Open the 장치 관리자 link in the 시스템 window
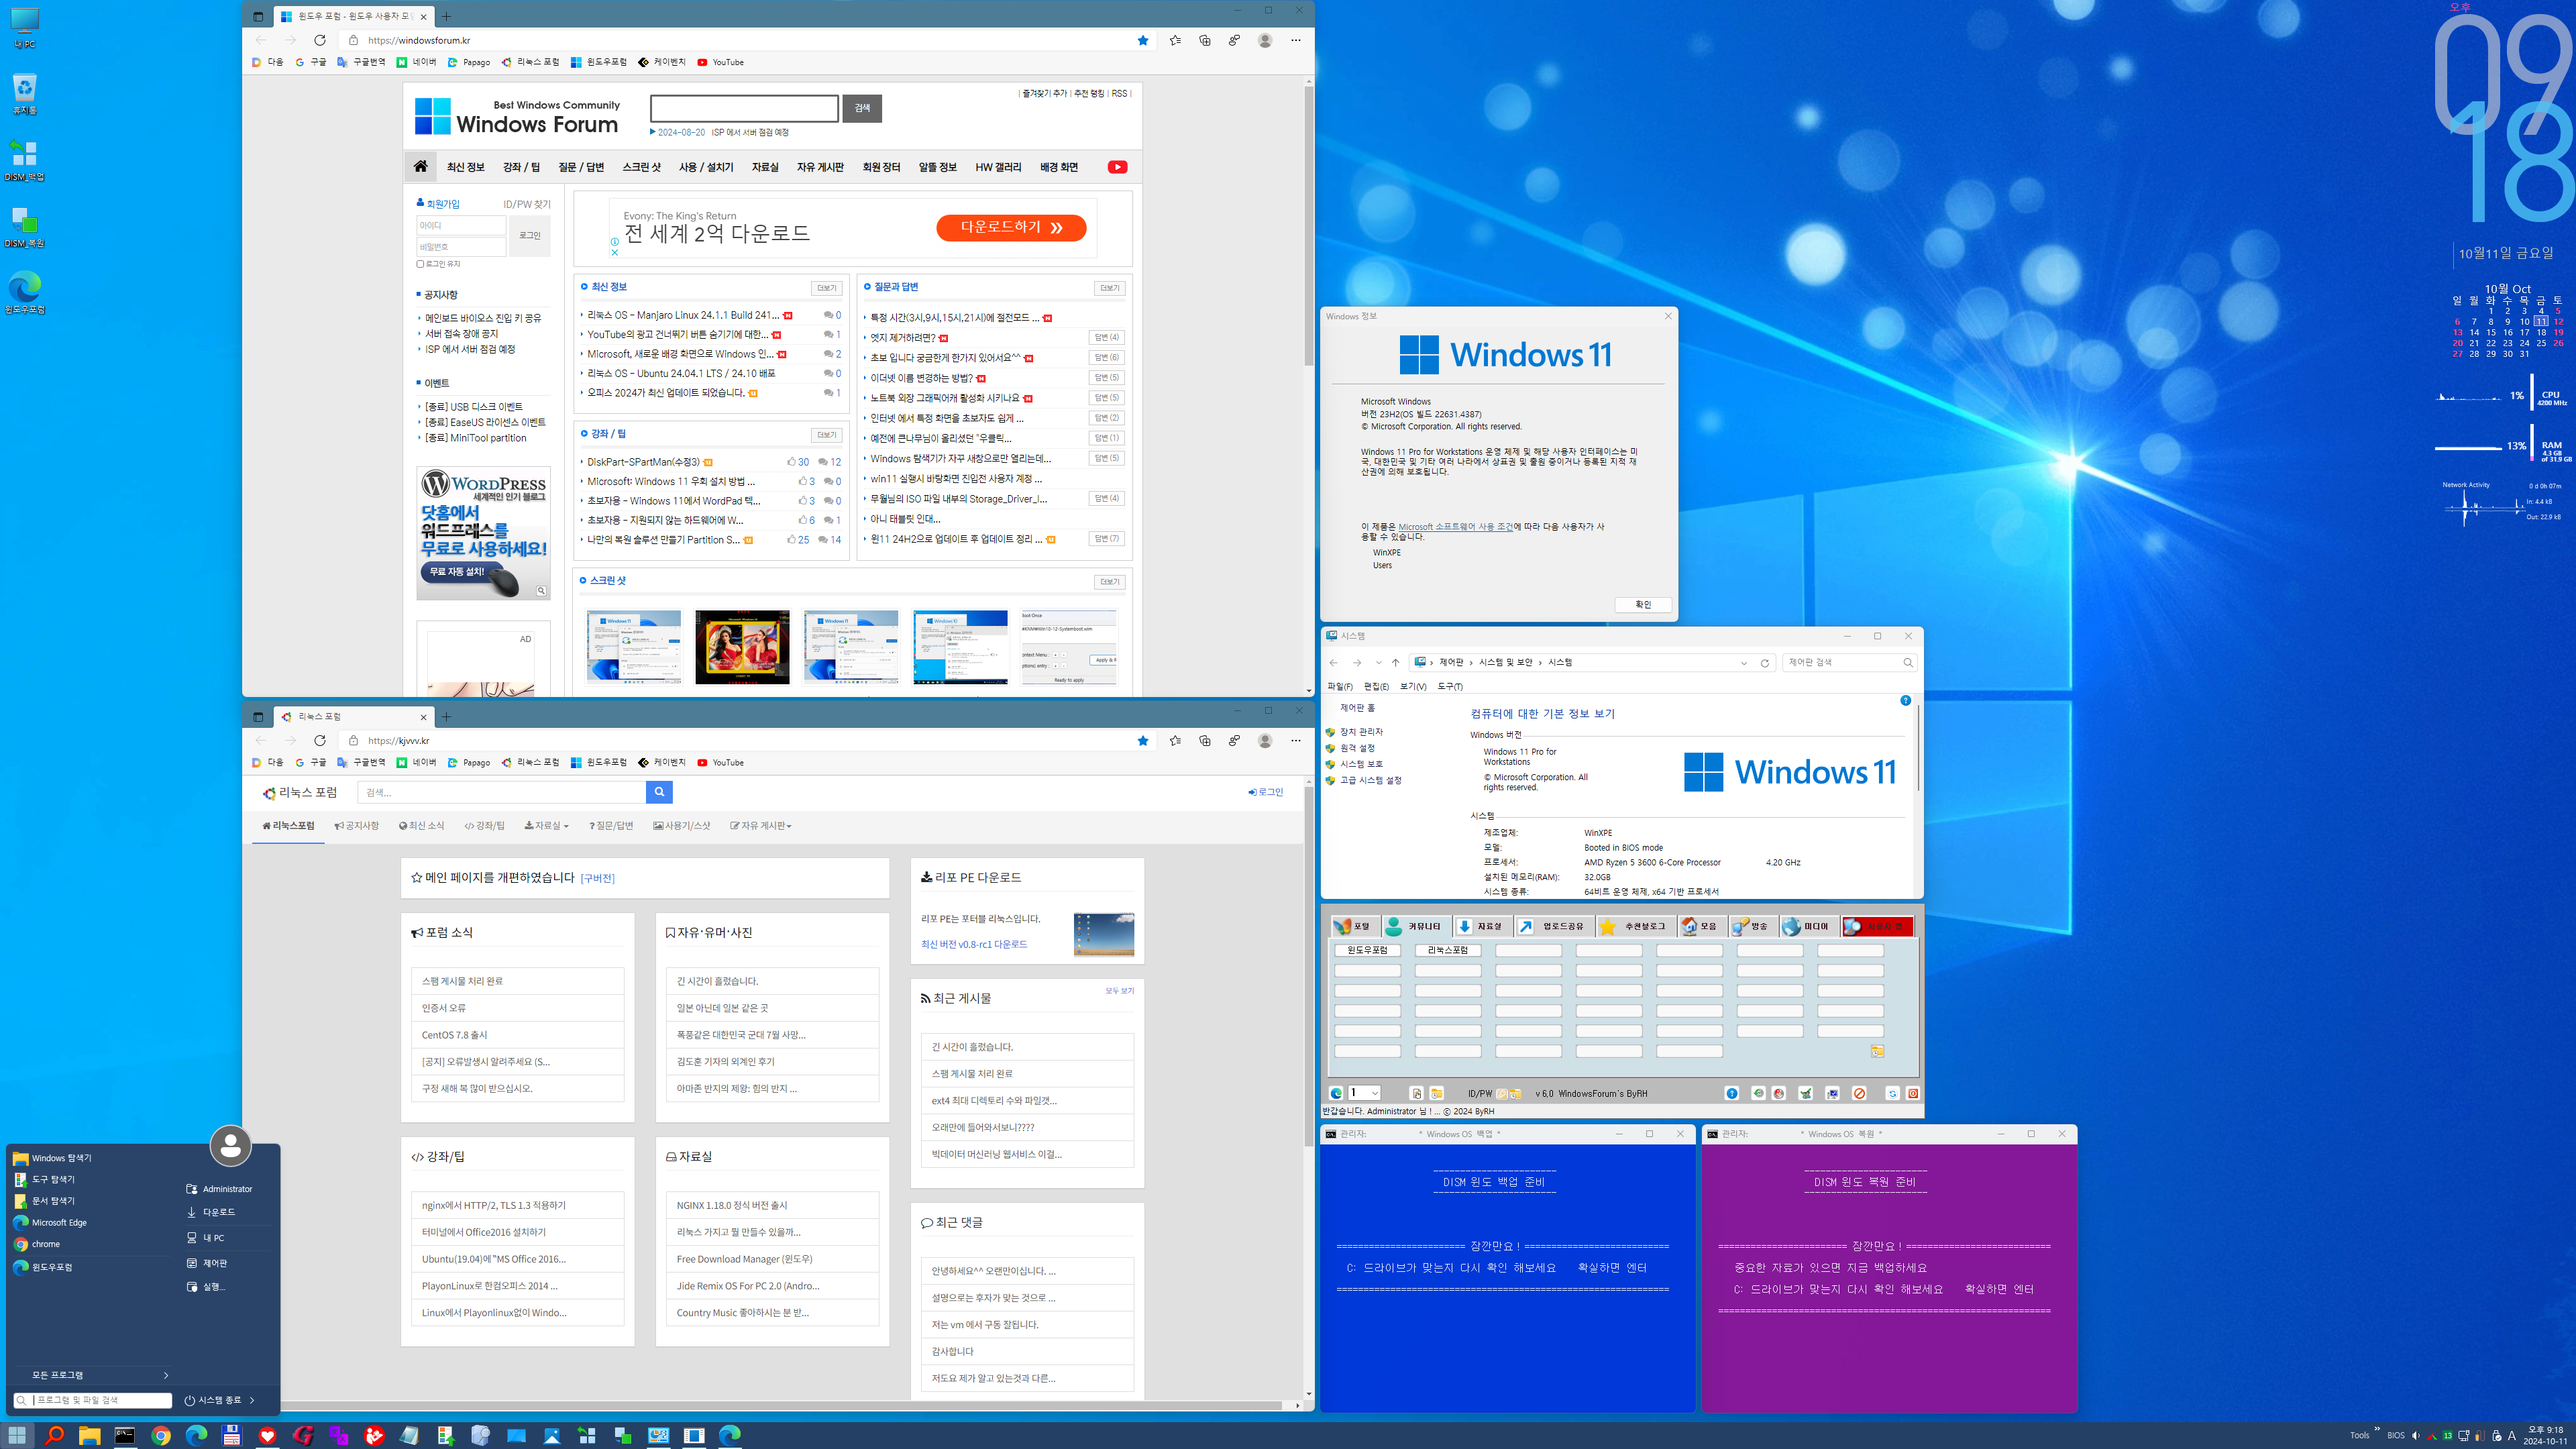The width and height of the screenshot is (2576, 1449). 1361,732
